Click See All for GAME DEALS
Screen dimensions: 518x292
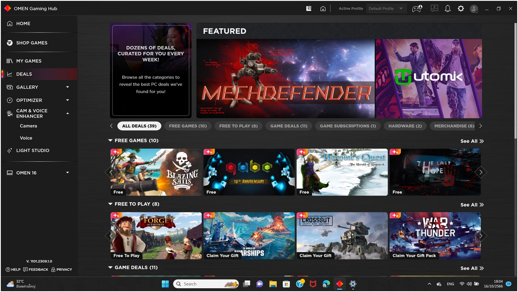pos(472,268)
